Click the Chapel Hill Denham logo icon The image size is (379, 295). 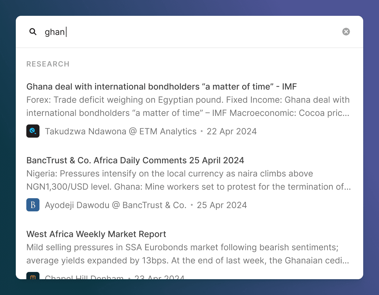coord(33,276)
